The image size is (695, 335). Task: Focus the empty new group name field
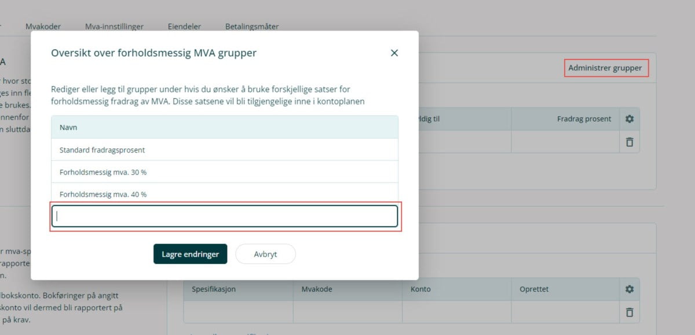tap(225, 217)
